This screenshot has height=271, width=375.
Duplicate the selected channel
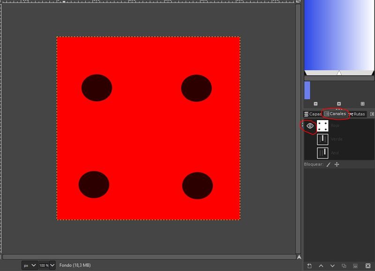pyautogui.click(x=344, y=266)
